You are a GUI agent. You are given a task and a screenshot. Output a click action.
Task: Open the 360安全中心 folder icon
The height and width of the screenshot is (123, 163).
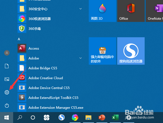point(22,9)
